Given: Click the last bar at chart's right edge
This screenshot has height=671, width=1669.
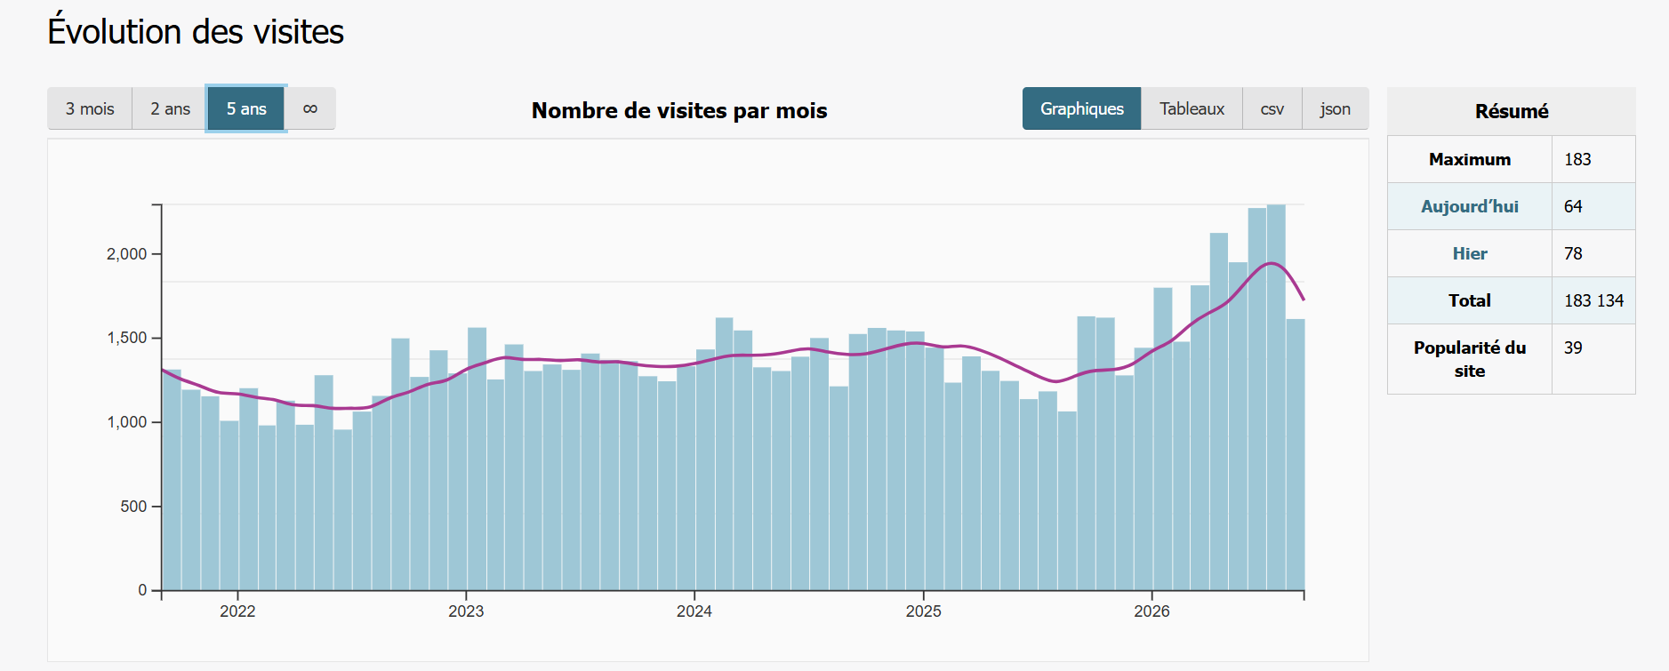Looking at the screenshot, I should tap(1296, 454).
